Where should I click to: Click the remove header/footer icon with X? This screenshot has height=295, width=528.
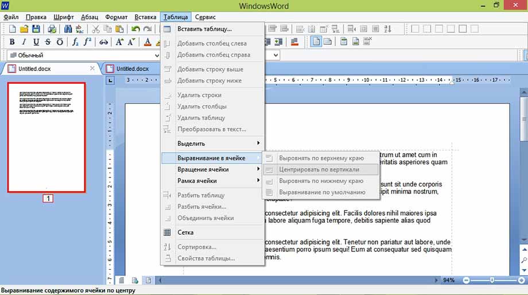pyautogui.click(x=367, y=42)
